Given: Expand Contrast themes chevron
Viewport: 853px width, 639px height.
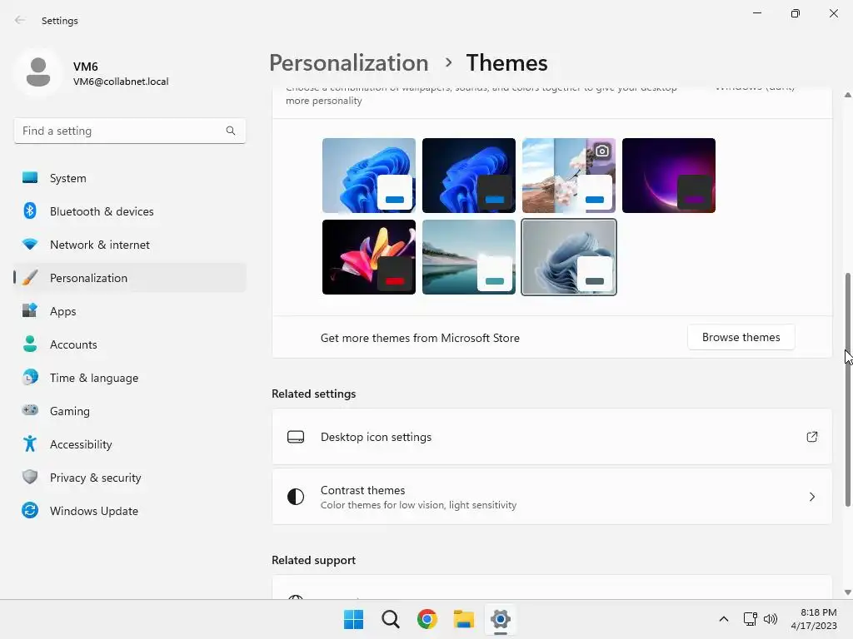Looking at the screenshot, I should click(811, 497).
